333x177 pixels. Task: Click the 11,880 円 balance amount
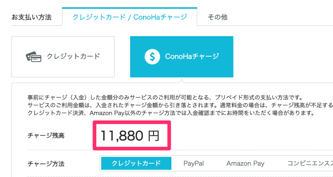(129, 136)
